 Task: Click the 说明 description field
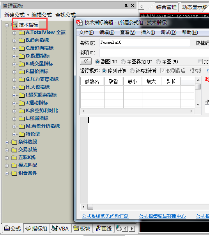pyautogui.click(x=154, y=53)
